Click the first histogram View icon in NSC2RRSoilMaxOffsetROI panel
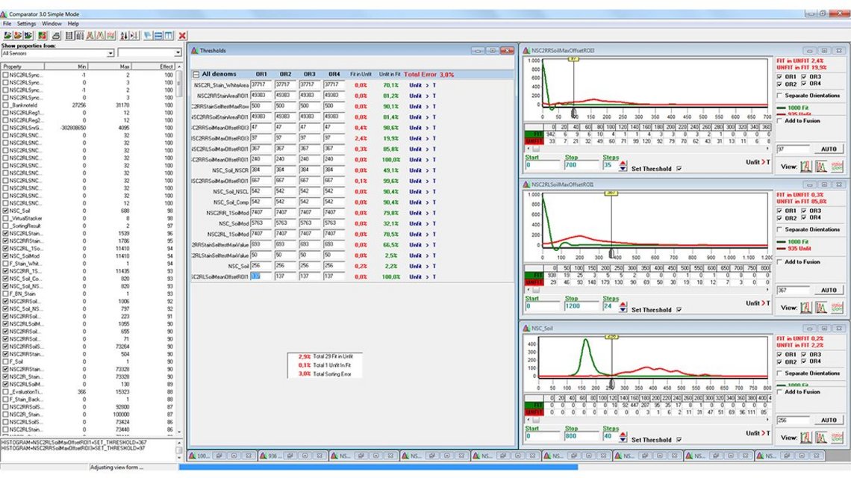Image resolution: width=851 pixels, height=478 pixels. [806, 166]
